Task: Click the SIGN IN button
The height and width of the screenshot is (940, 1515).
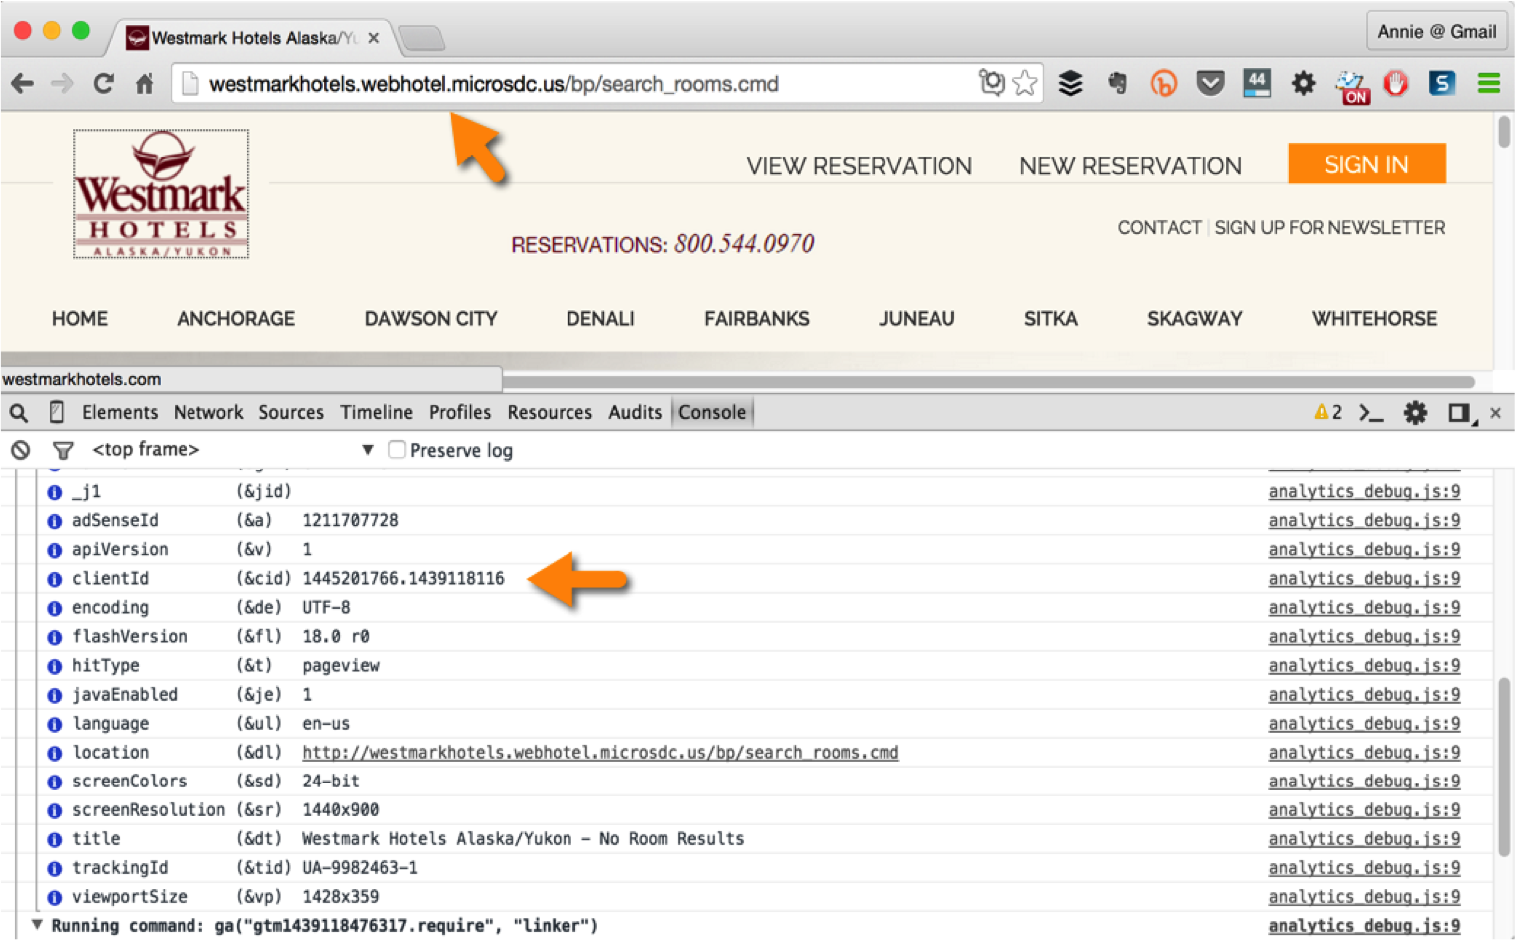Action: click(x=1366, y=163)
